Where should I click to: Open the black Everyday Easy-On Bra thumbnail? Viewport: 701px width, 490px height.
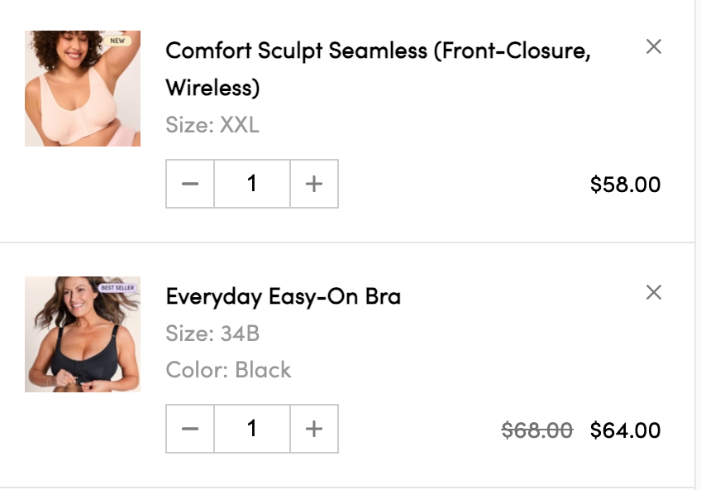click(83, 334)
